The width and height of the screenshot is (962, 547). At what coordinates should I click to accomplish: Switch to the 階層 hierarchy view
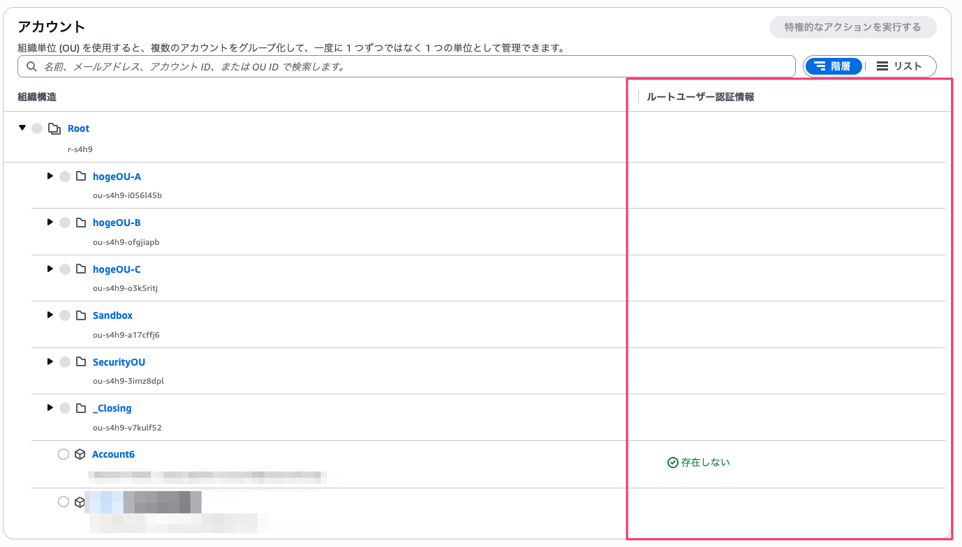pos(833,66)
